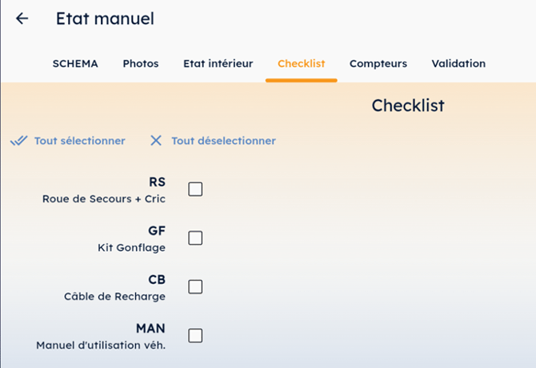Open the Compteurs tab

pos(378,64)
